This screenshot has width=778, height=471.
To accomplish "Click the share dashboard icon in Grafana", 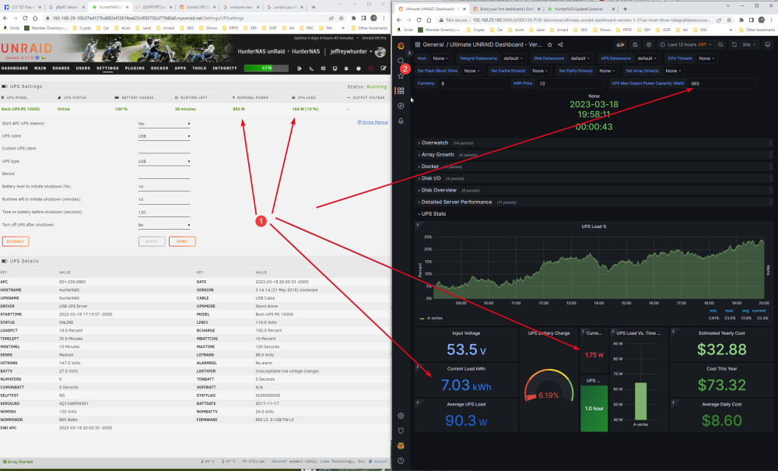I will (x=561, y=44).
